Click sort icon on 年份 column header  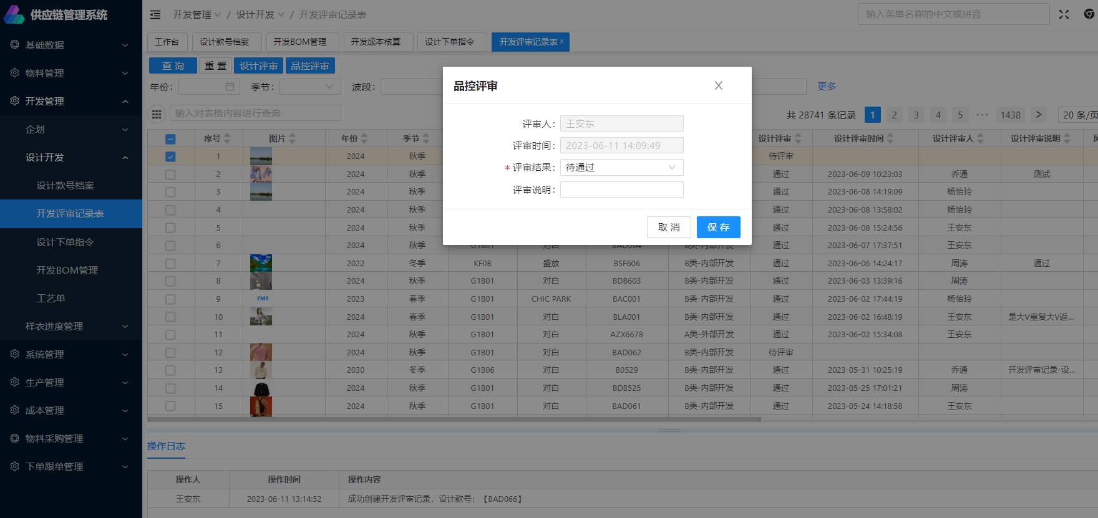pyautogui.click(x=364, y=138)
